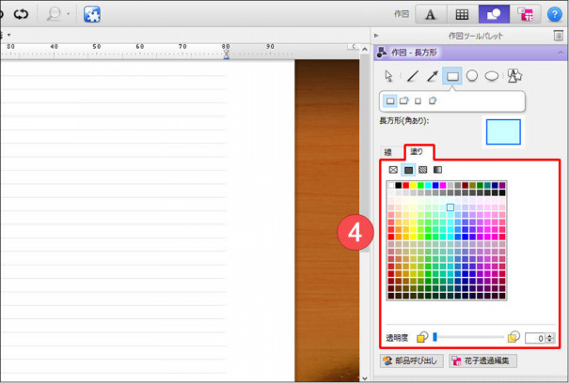Pick the white swatch in basic colors row

coord(391,186)
